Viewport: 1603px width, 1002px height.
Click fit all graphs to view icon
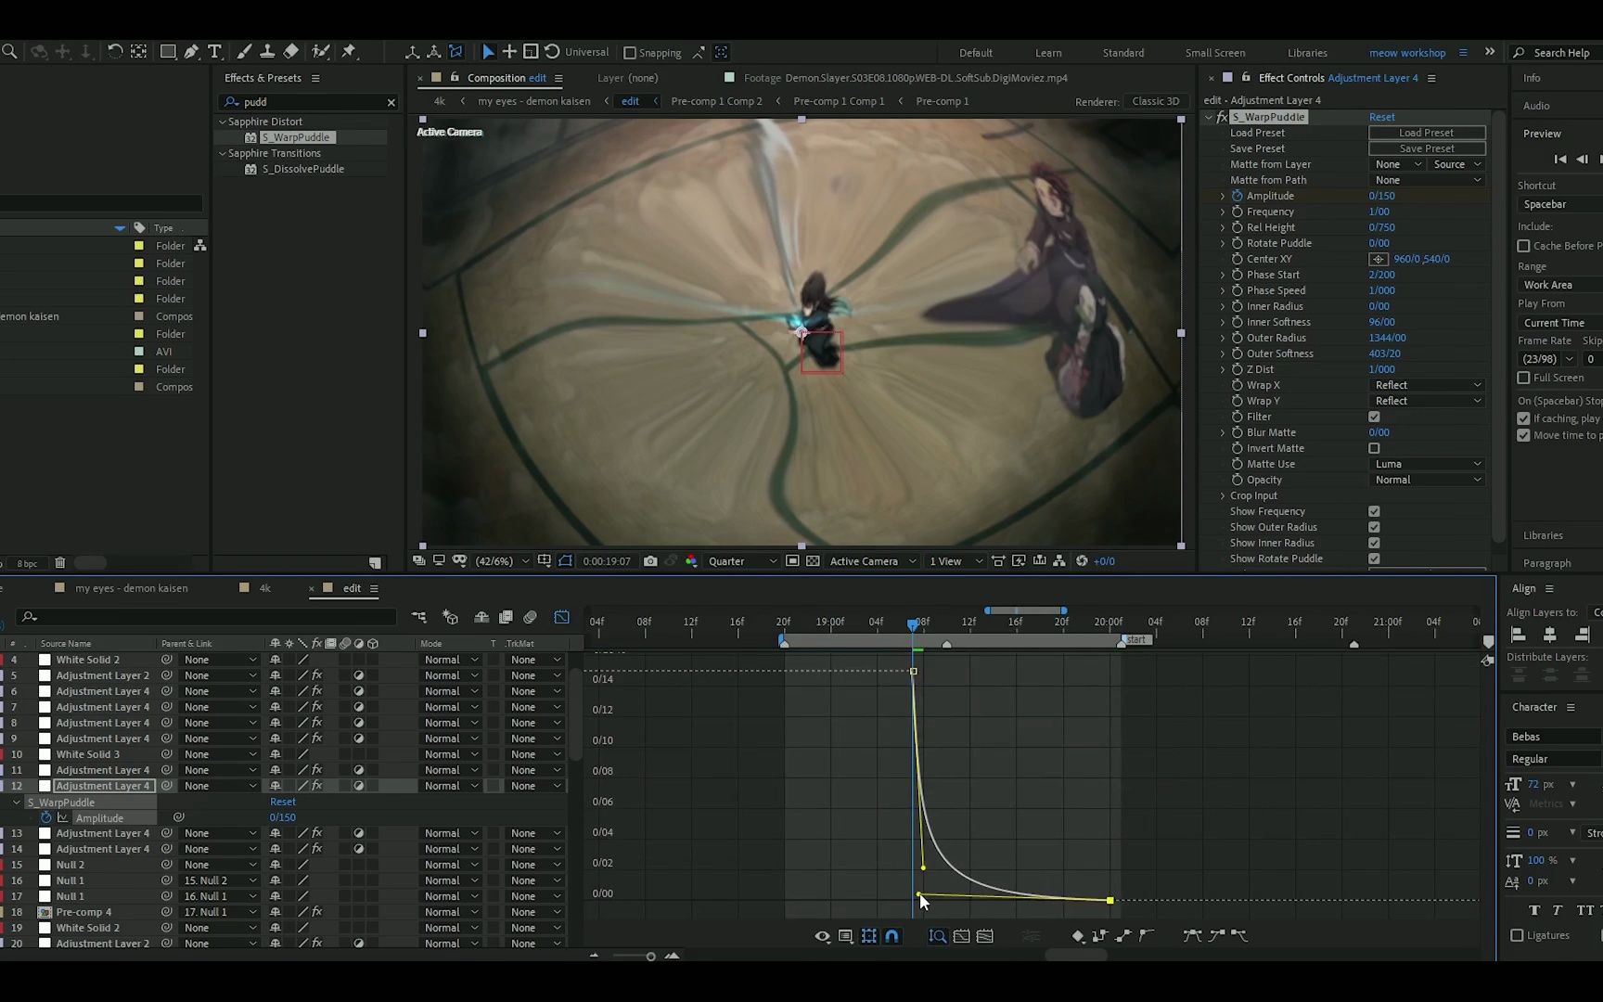tap(985, 936)
